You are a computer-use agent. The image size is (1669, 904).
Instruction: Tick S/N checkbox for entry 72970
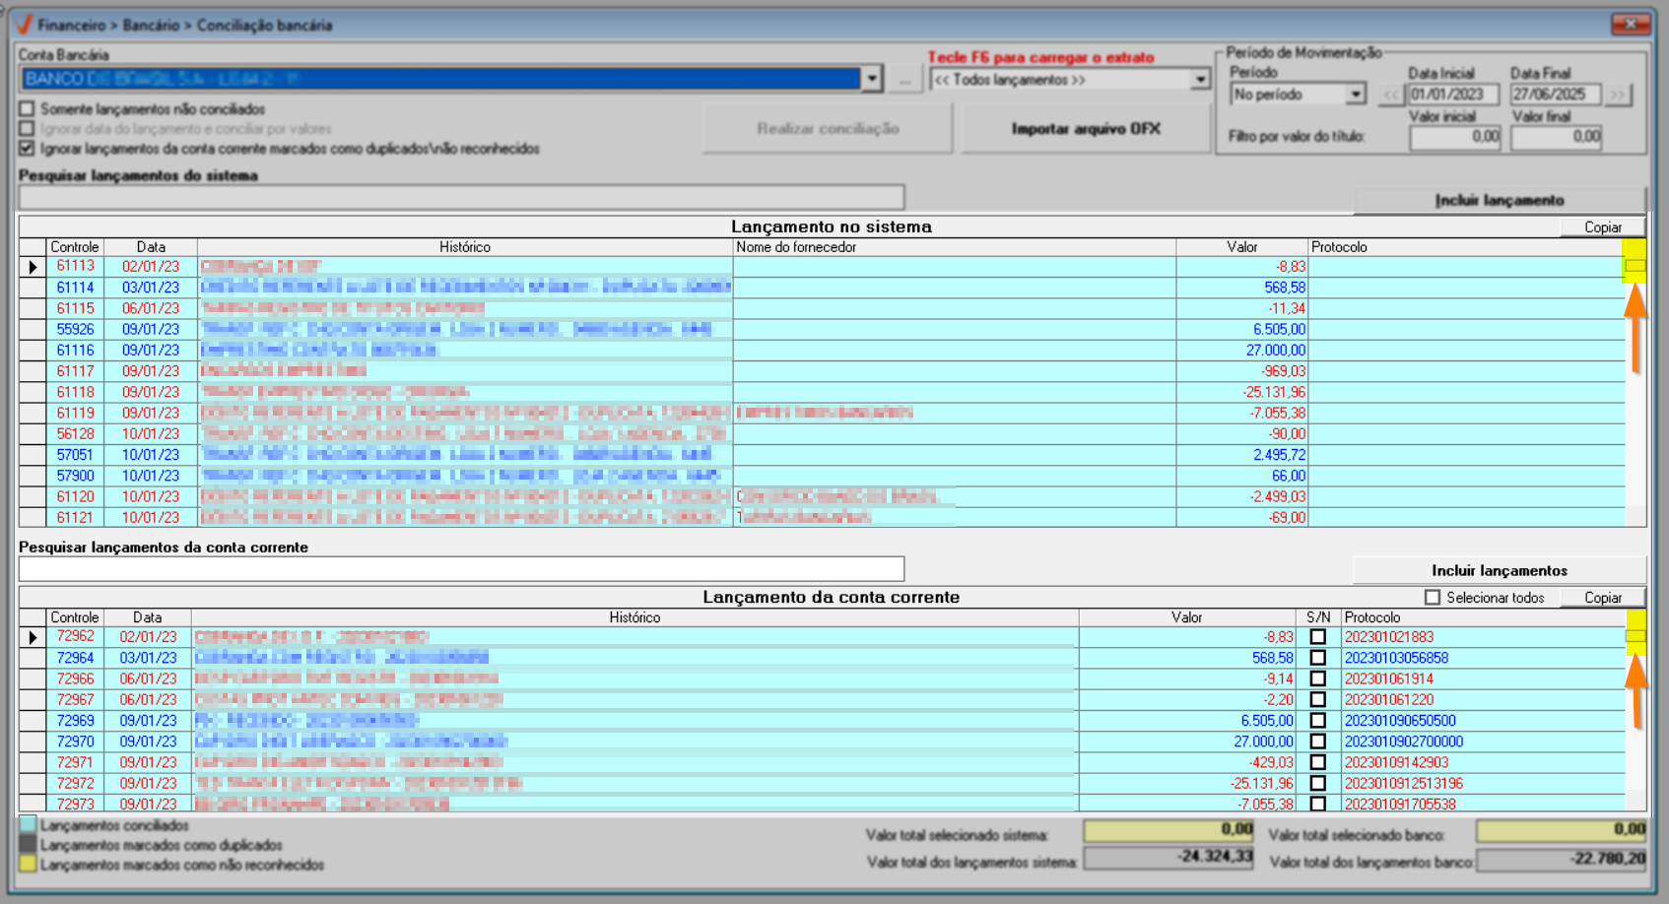[x=1318, y=742]
